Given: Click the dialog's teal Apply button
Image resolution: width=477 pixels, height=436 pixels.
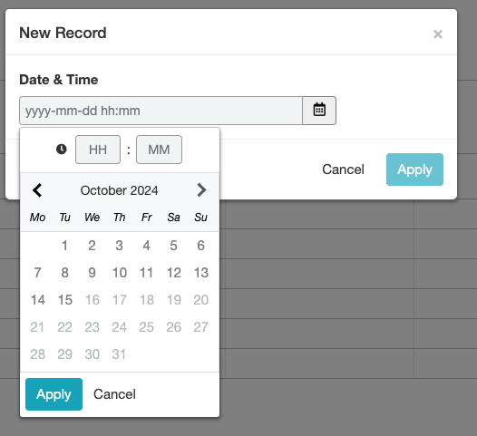Looking at the screenshot, I should [x=414, y=170].
